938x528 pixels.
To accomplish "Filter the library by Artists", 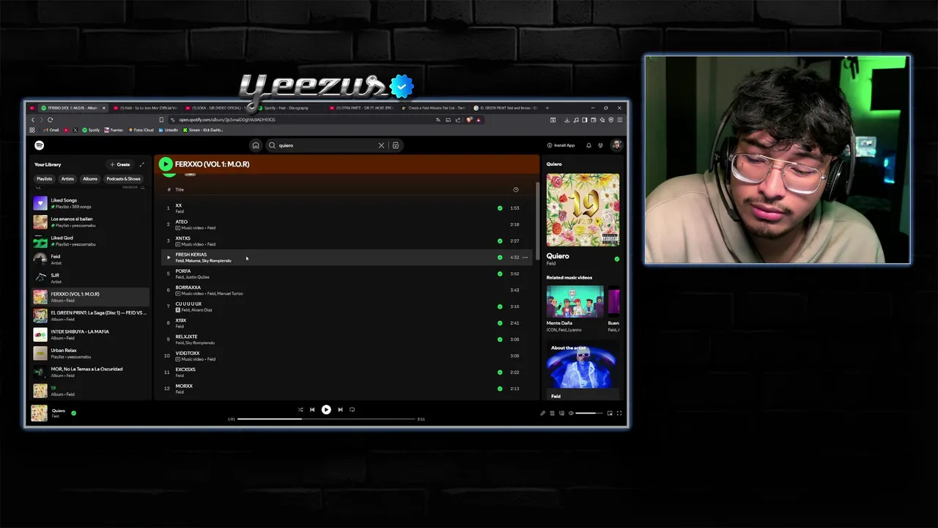I will (x=67, y=179).
